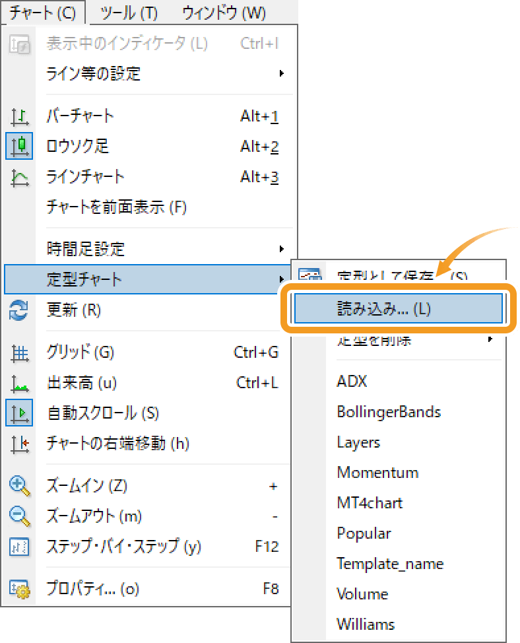Click the save template icon
520x643 pixels.
click(x=310, y=273)
